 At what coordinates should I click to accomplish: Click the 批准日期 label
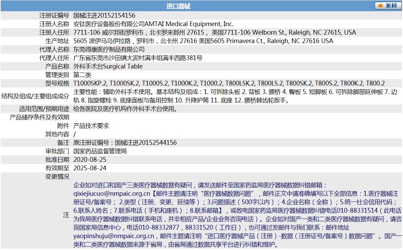pos(57,160)
